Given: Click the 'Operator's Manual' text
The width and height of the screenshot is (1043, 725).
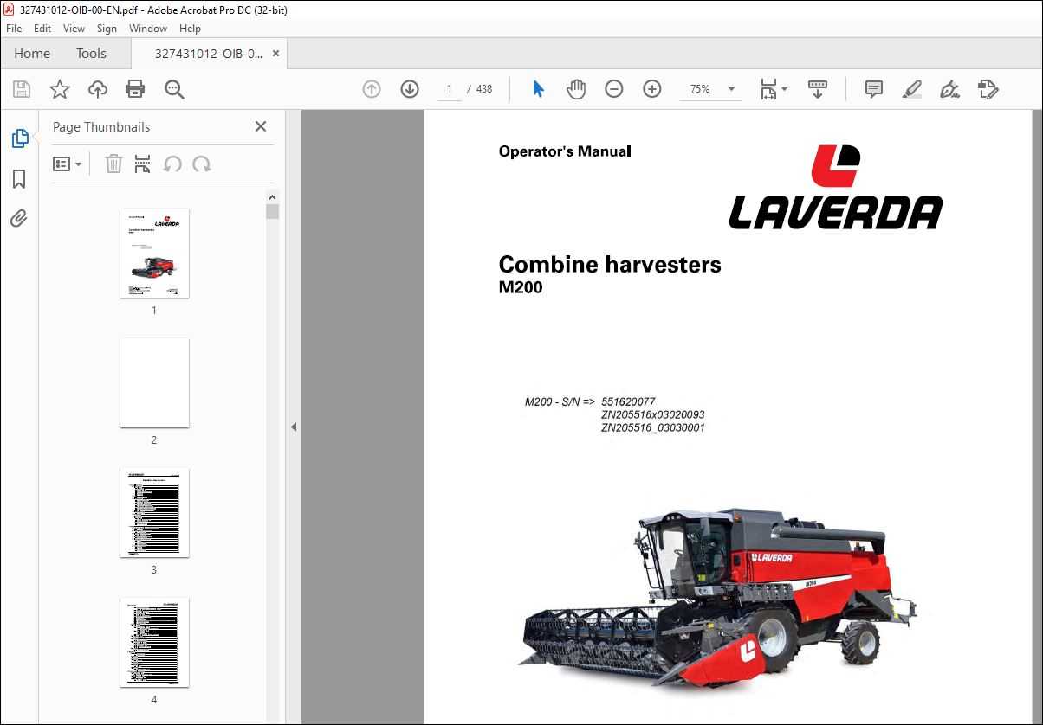Looking at the screenshot, I should coord(565,151).
